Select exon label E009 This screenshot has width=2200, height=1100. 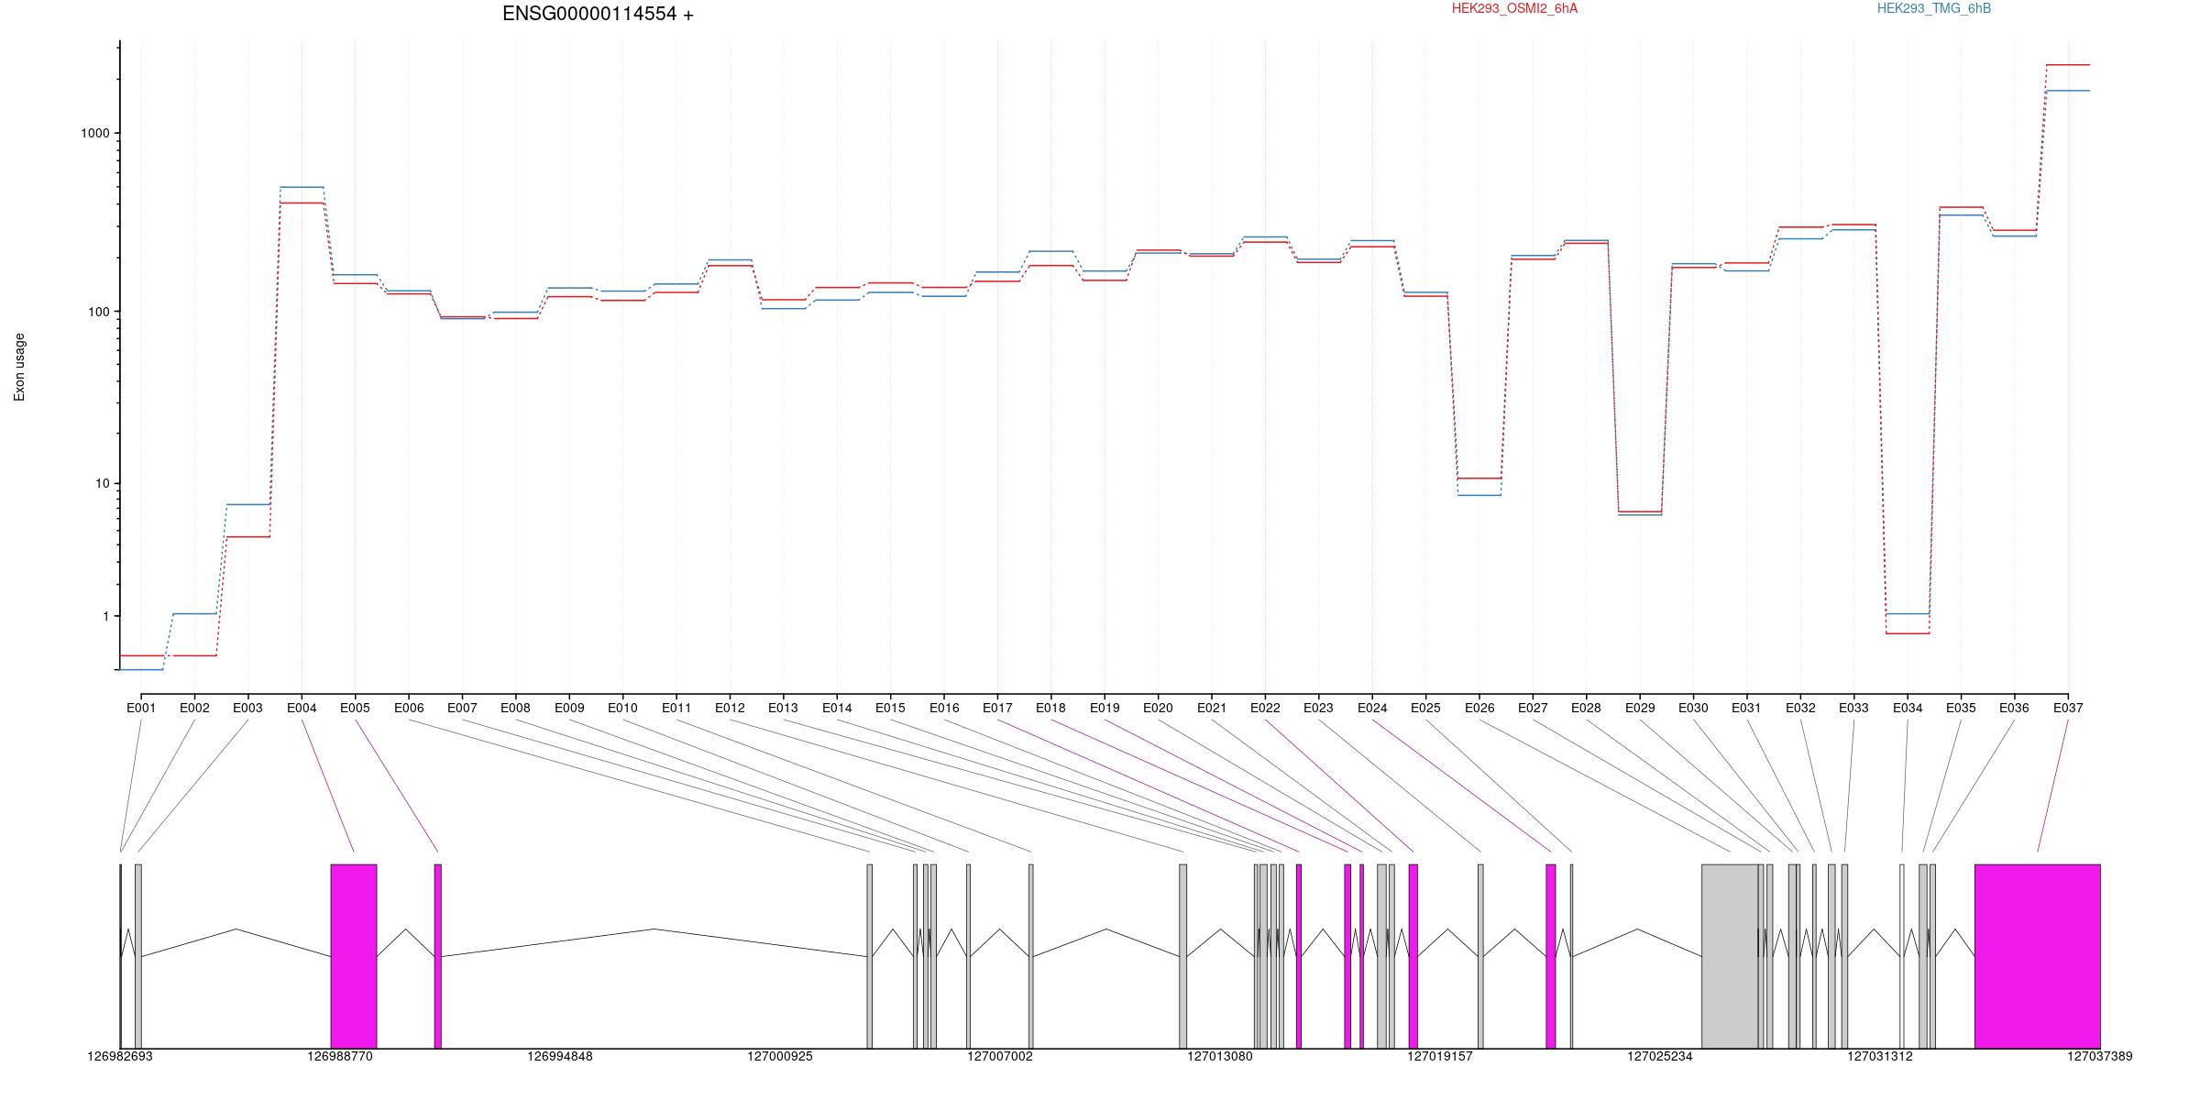pyautogui.click(x=569, y=708)
